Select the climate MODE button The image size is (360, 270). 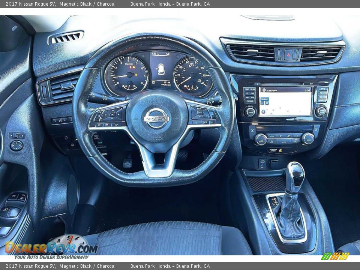tap(272, 136)
